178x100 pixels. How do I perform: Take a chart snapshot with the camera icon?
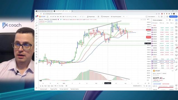click(167, 17)
